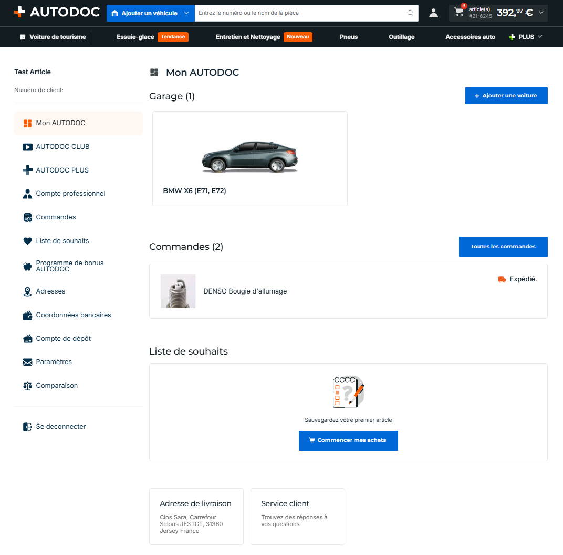Click the bonus program piggy bank icon
This screenshot has width=563, height=555.
coord(27,266)
